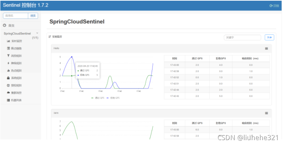
Task: Open 机器列表 with the table-list icon
Action: tap(8, 100)
